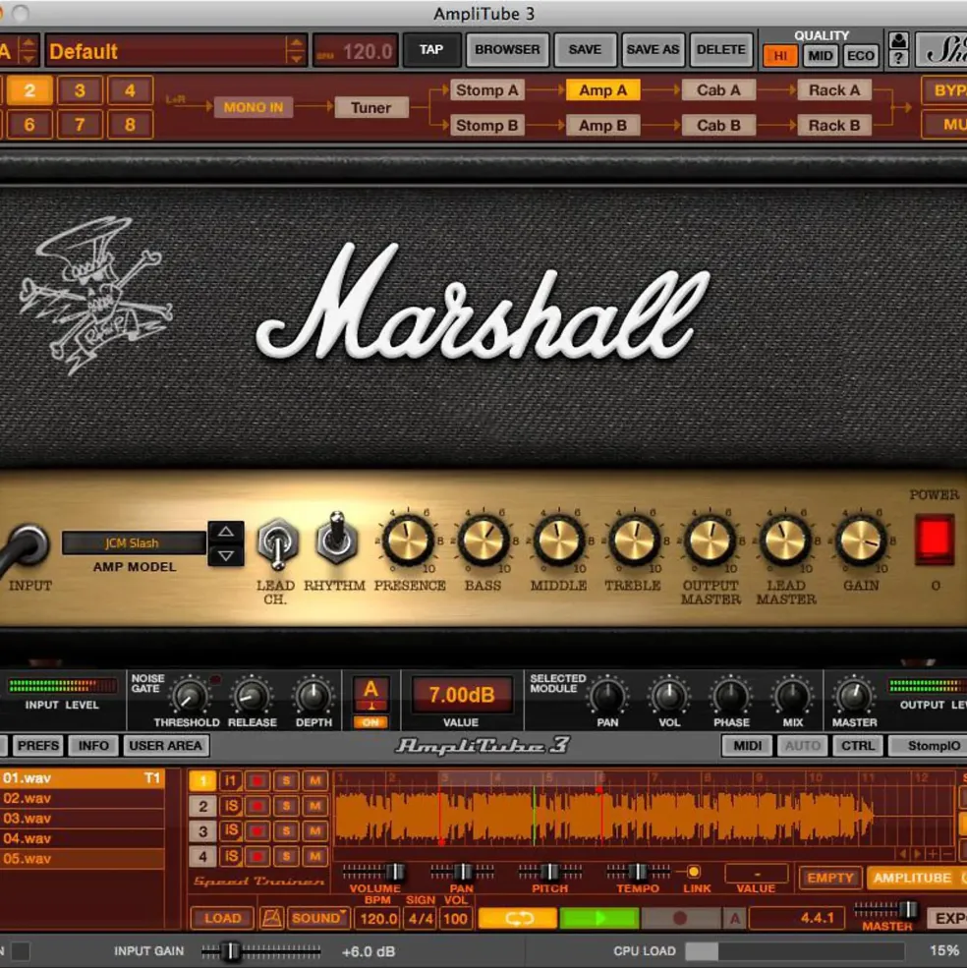Viewport: 967px width, 968px height.
Task: Select the Cab A module
Action: tap(718, 90)
